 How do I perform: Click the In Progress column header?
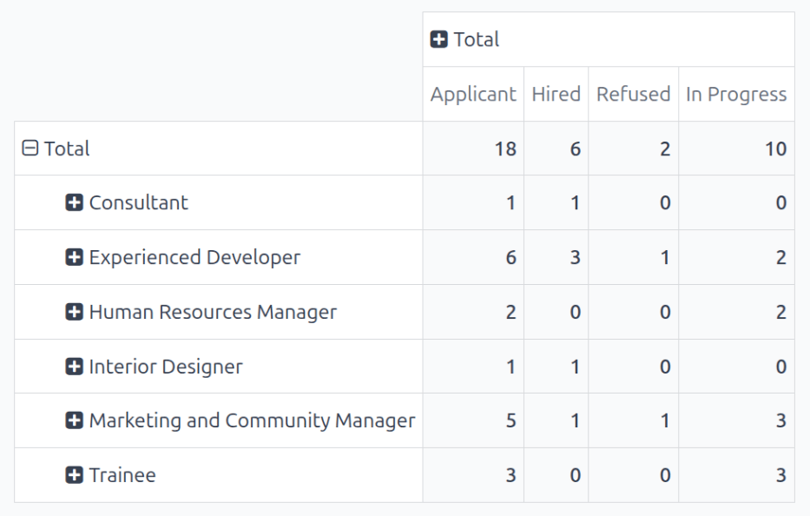(x=735, y=93)
